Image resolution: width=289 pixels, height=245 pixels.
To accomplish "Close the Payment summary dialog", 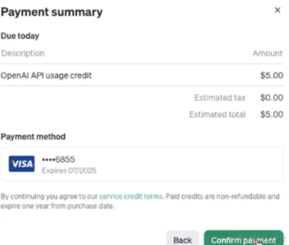I will tap(277, 10).
